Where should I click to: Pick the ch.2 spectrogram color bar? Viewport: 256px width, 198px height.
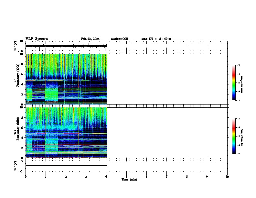pyautogui.click(x=234, y=136)
